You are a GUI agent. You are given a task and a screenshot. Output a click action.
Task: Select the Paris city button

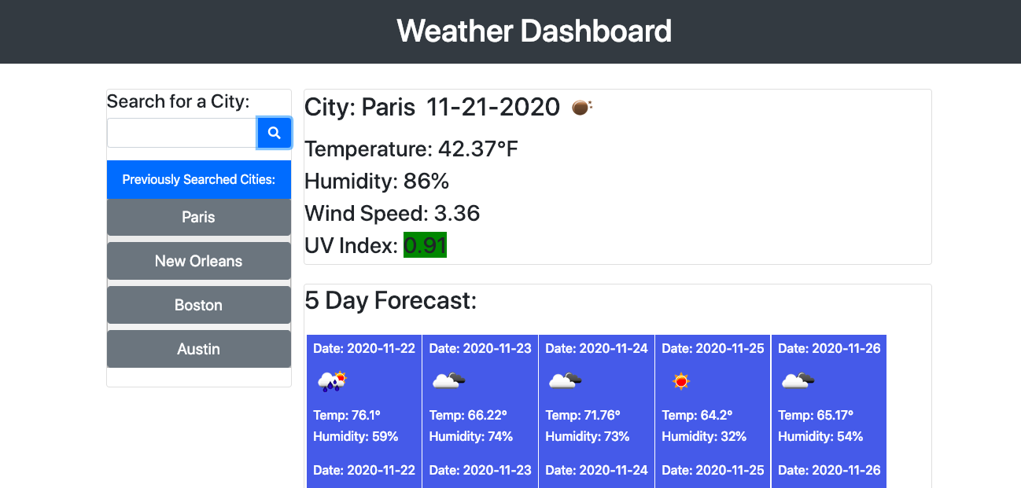point(198,217)
